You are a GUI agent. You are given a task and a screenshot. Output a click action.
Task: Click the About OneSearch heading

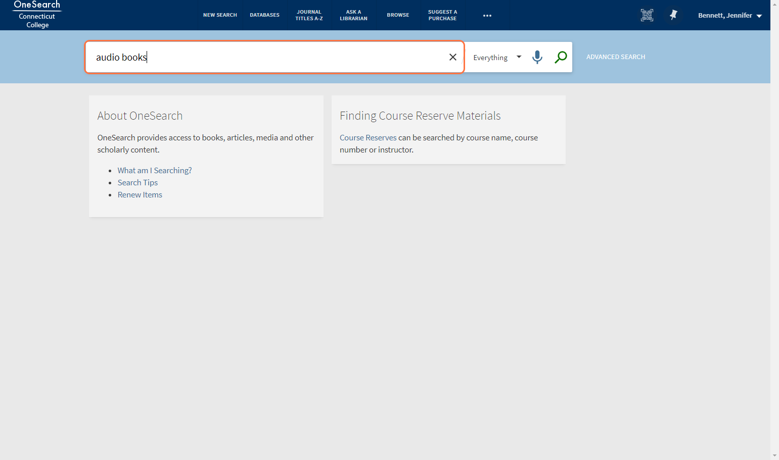pyautogui.click(x=140, y=116)
